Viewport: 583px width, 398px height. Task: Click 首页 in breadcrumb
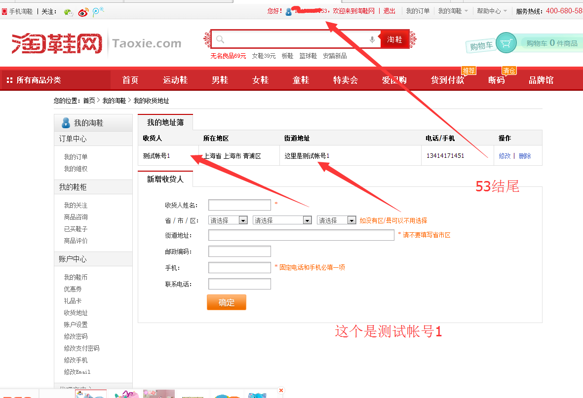(89, 101)
